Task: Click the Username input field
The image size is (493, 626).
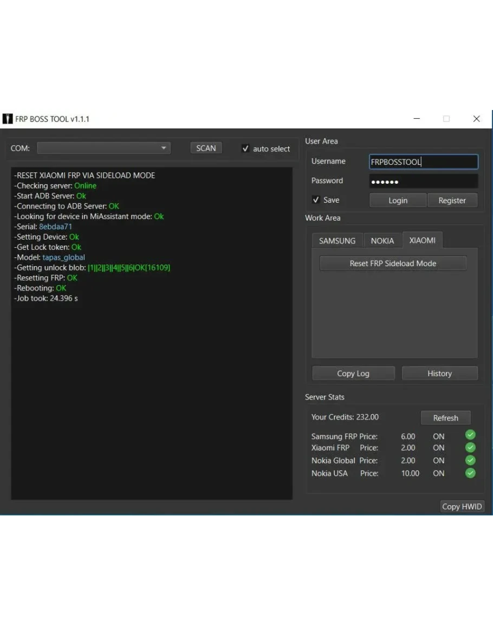Action: click(x=423, y=162)
